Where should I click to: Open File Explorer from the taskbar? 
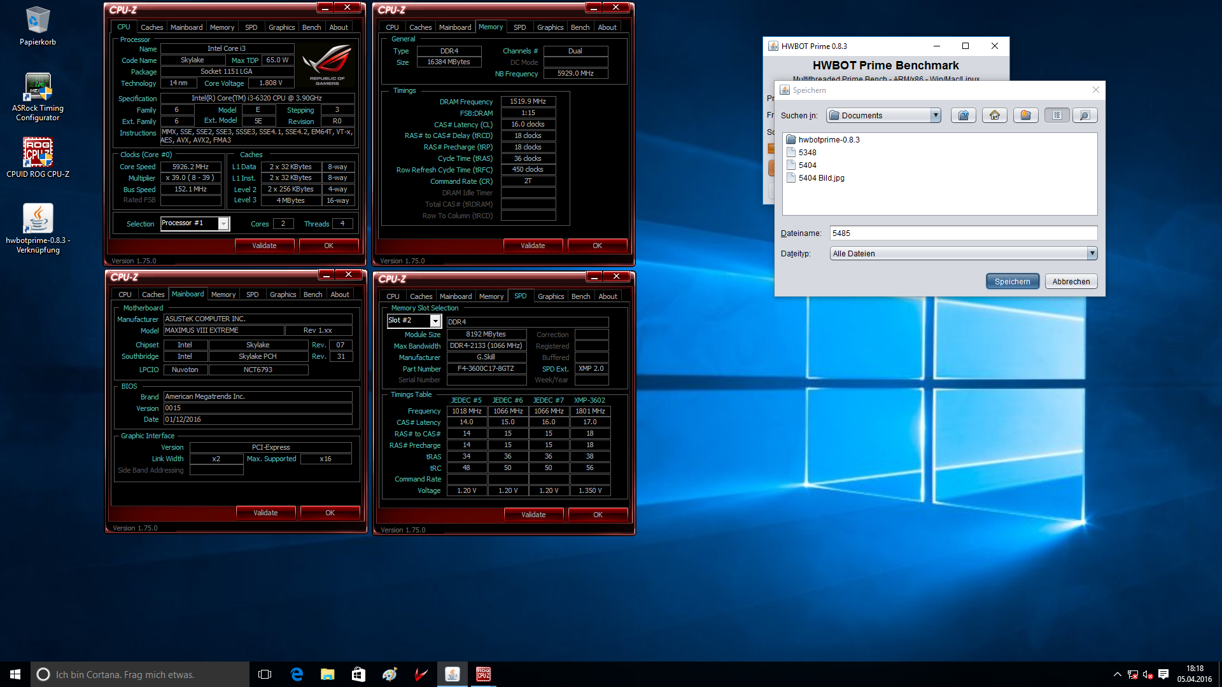pos(328,674)
